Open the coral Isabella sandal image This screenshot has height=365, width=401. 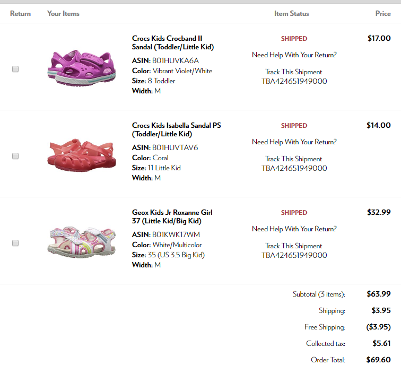coord(81,154)
